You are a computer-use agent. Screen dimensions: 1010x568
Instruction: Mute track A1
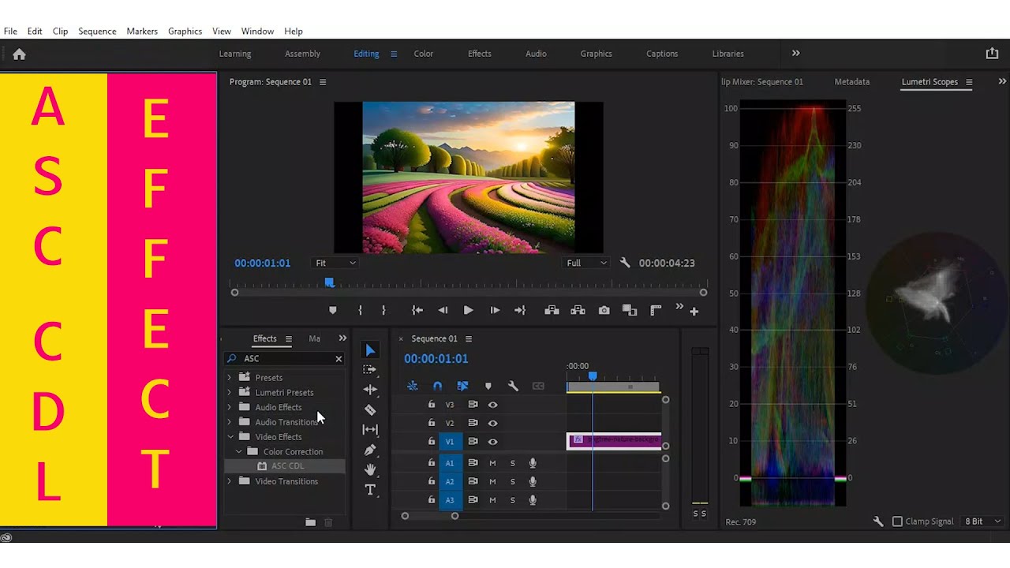pyautogui.click(x=492, y=462)
